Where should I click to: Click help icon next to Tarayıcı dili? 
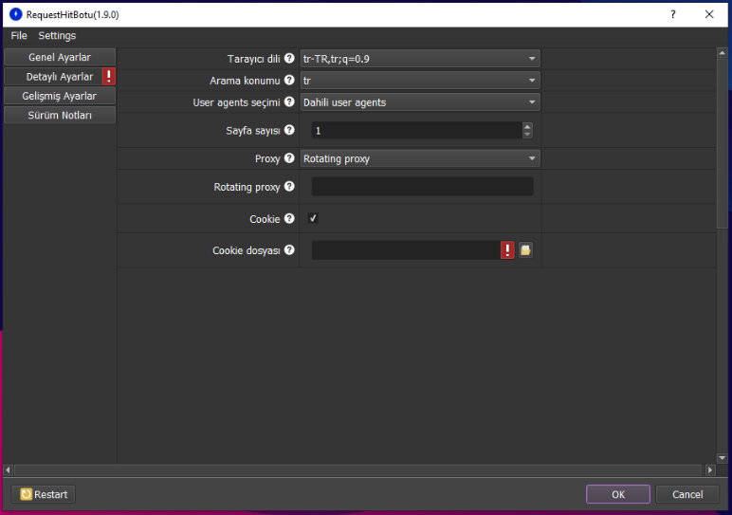(x=289, y=59)
